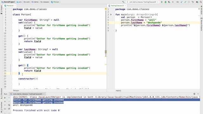Click the 'Git:' label in the toolbar

pyautogui.click(x=178, y=2)
